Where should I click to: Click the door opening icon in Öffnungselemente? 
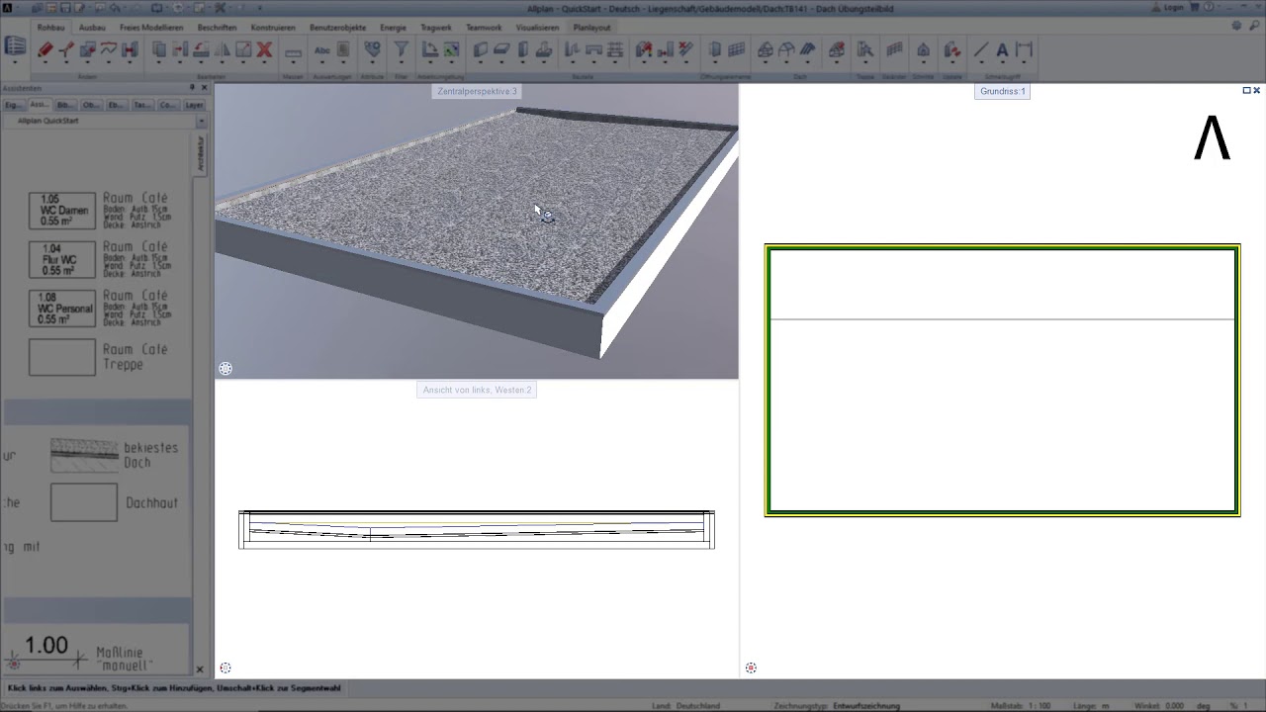(715, 49)
